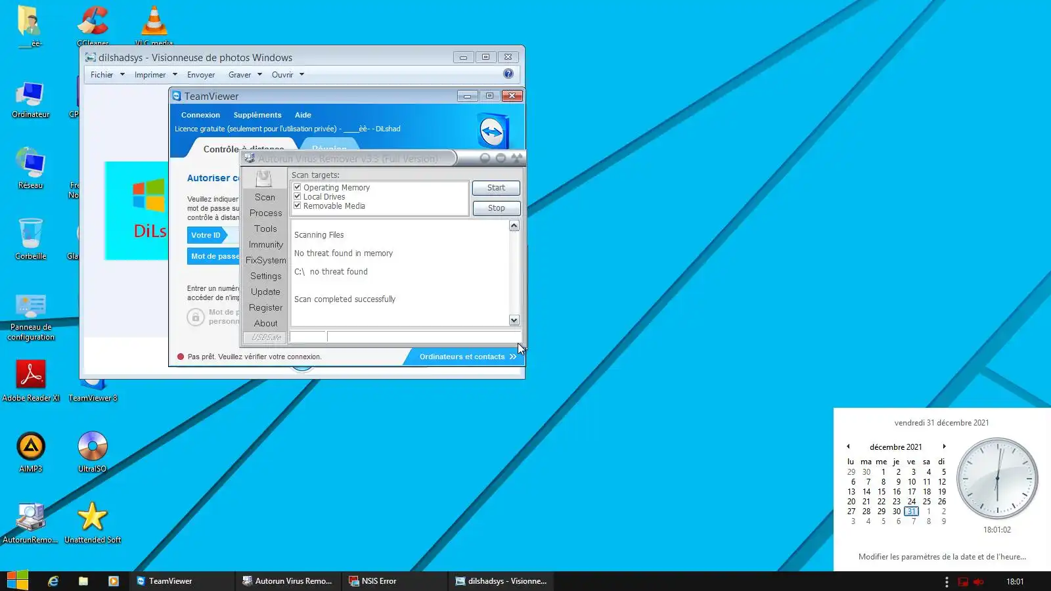Launch Adobe Reader XI from the desktop
The width and height of the screenshot is (1051, 591).
[x=31, y=381]
